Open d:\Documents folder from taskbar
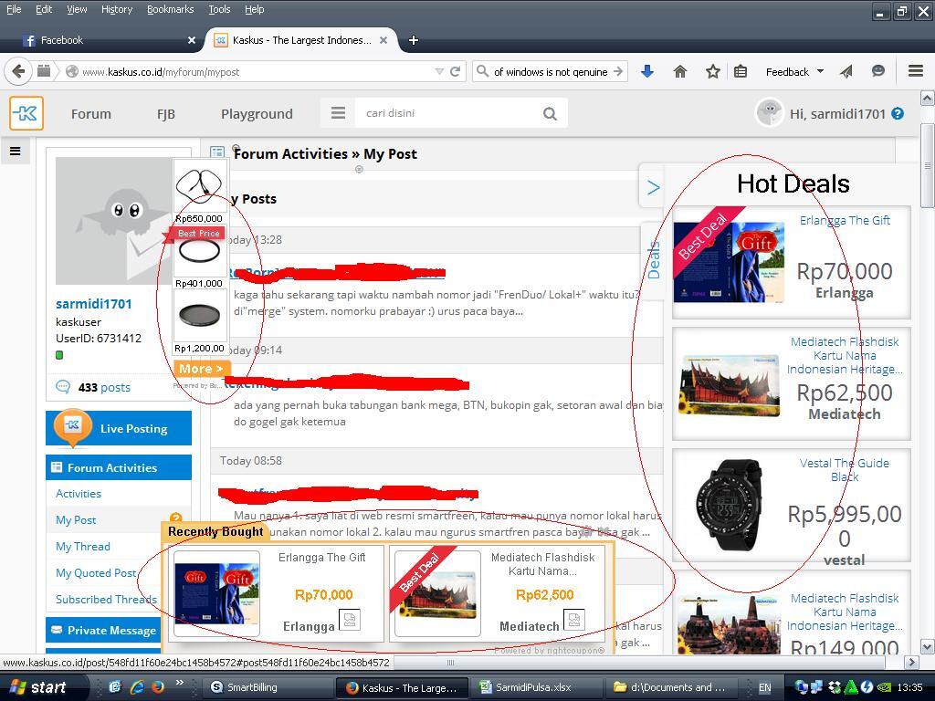 [x=669, y=687]
